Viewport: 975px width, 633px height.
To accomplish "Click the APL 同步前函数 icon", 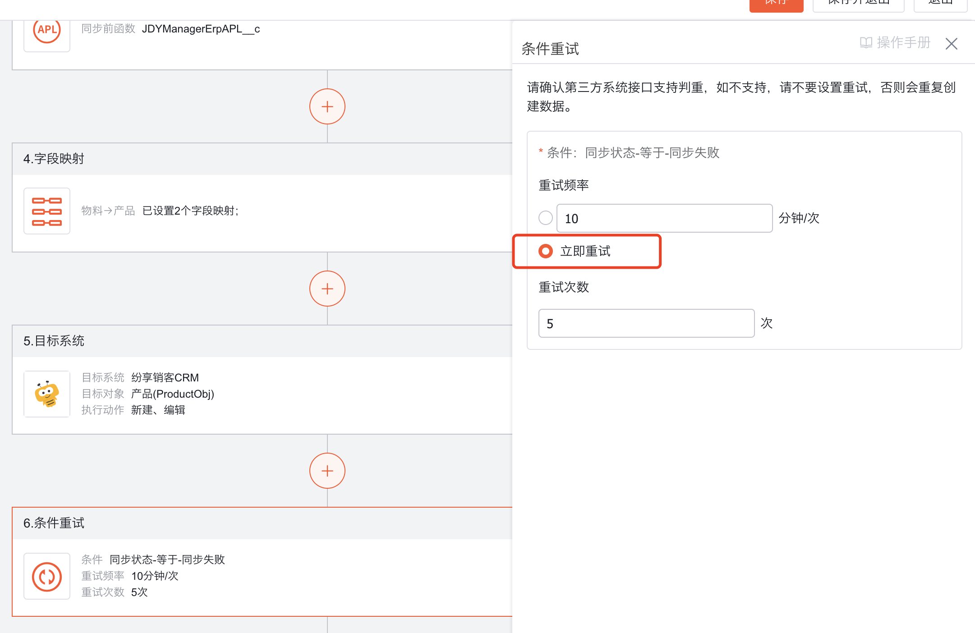I will [x=46, y=31].
